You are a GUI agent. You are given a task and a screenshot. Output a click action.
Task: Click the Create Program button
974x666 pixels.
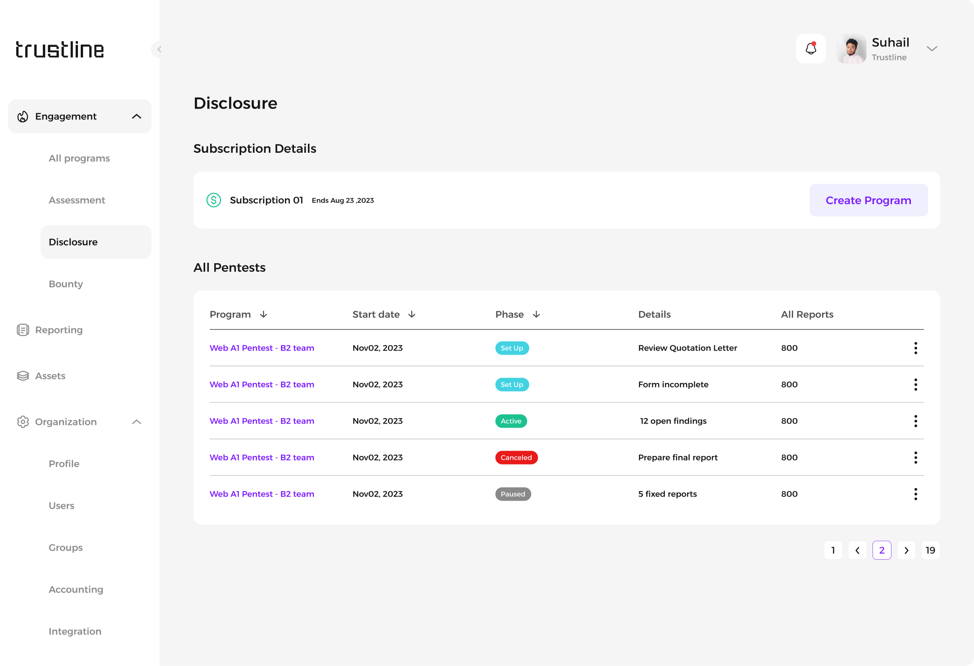click(x=868, y=200)
